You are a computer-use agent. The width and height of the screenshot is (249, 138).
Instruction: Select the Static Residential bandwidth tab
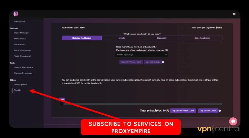[x=202, y=38]
